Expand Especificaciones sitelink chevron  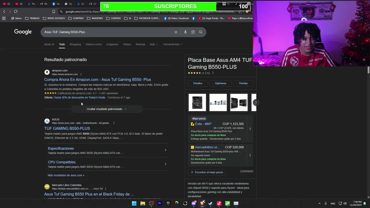pos(165,150)
